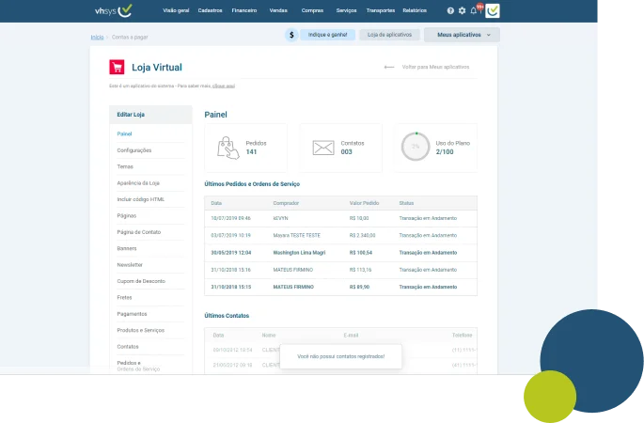Open the notifications bell icon
Viewport: 644px width, 423px height.
pyautogui.click(x=474, y=10)
